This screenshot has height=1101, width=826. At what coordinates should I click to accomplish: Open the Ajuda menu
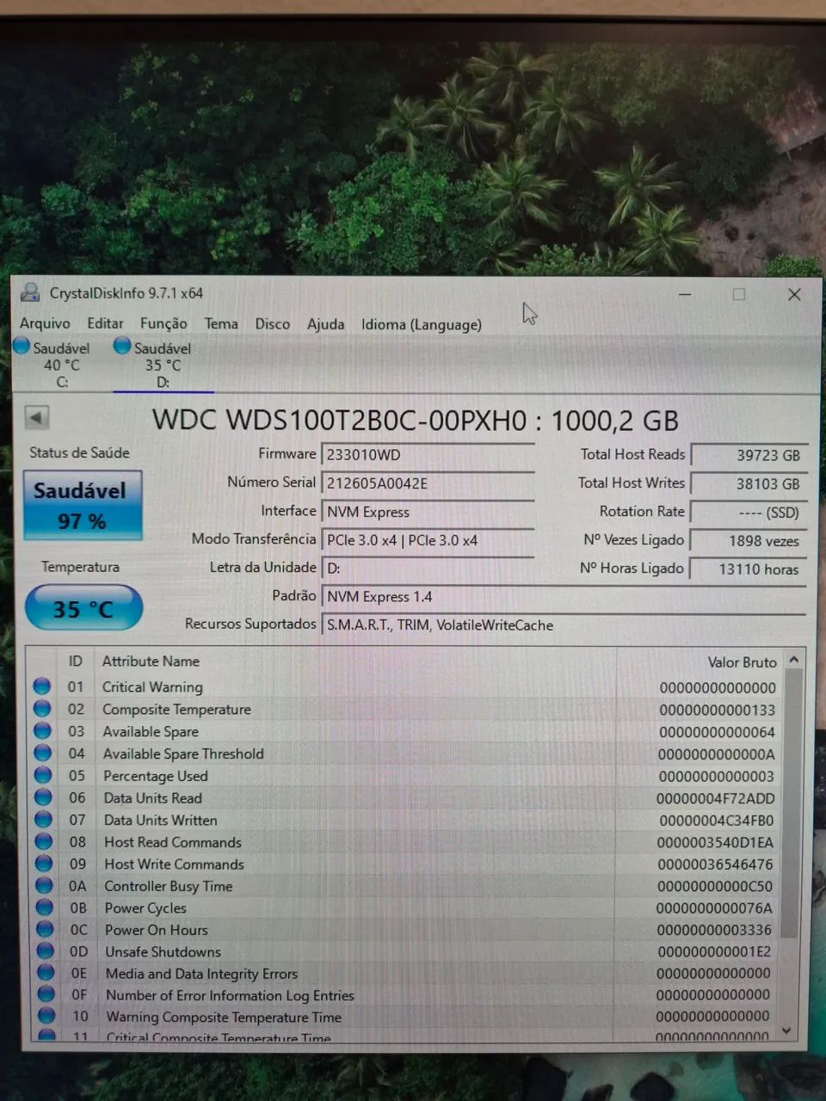pyautogui.click(x=325, y=324)
